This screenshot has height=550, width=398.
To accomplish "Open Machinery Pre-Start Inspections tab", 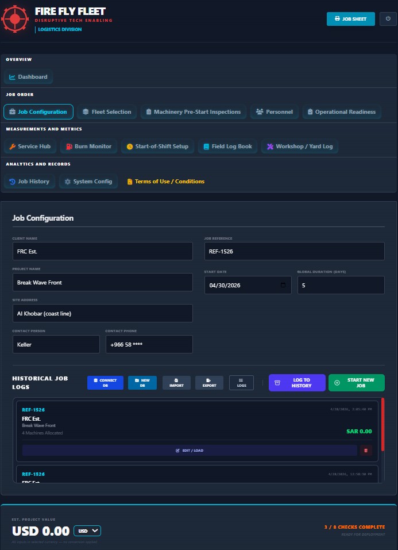I will point(193,112).
